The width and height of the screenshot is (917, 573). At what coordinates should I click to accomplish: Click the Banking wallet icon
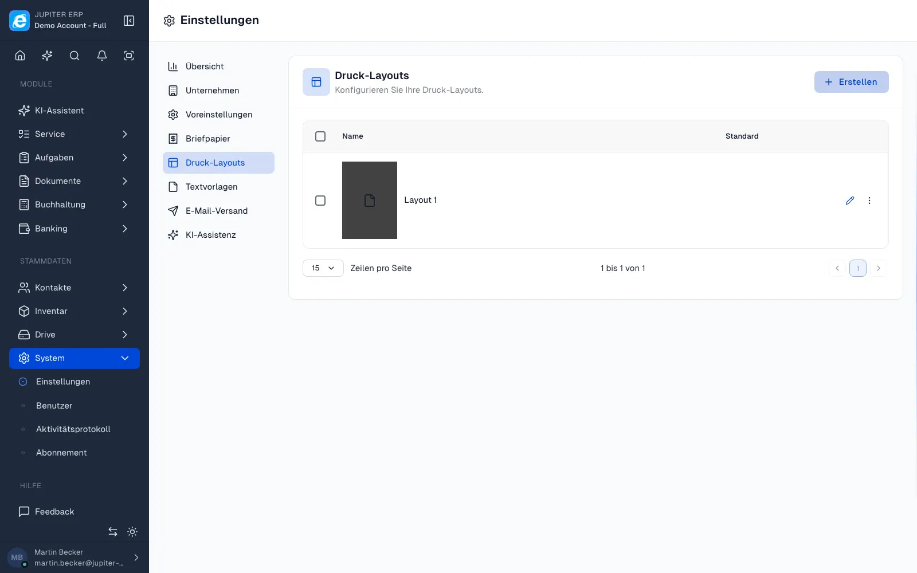pyautogui.click(x=24, y=229)
